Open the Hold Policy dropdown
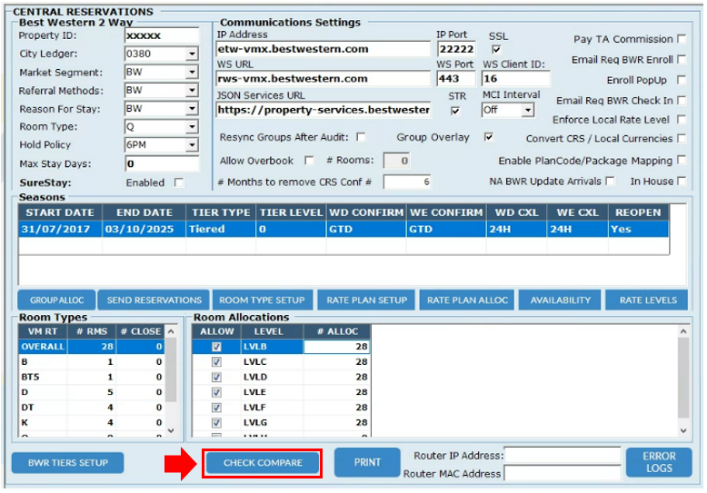707x493 pixels. (192, 145)
